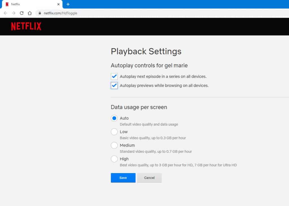
Task: Cancel the playback settings changes
Action: tap(149, 178)
